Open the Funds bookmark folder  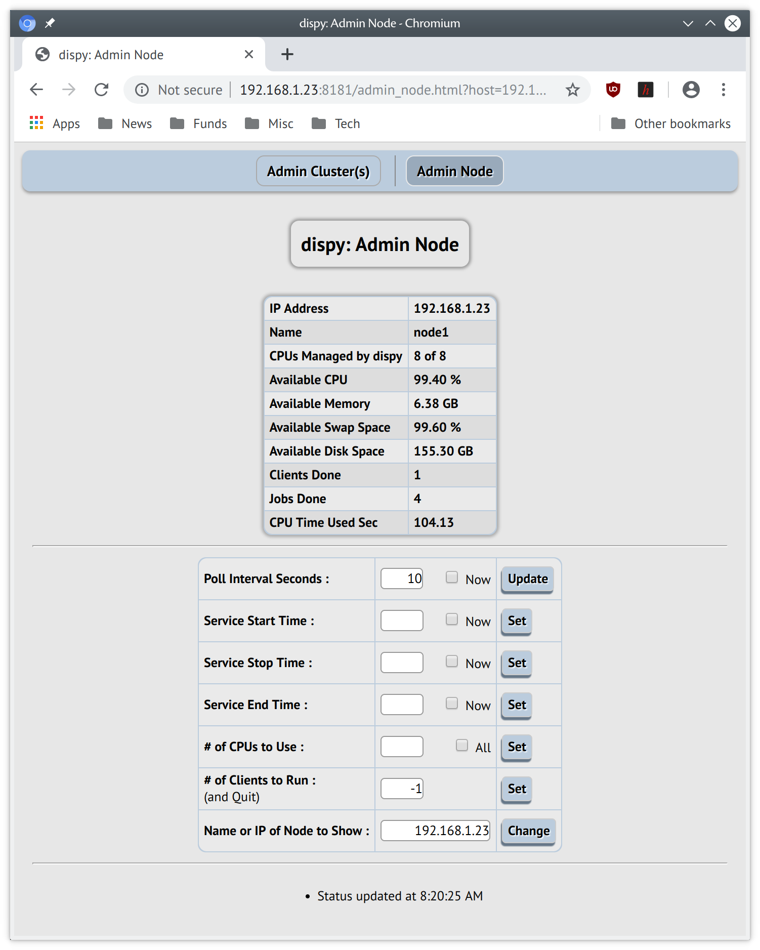198,123
